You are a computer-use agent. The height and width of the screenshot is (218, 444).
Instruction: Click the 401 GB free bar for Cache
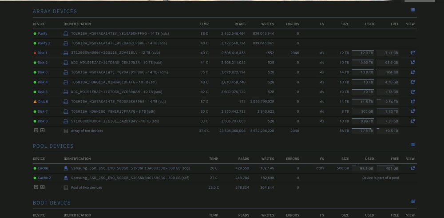[388, 168]
